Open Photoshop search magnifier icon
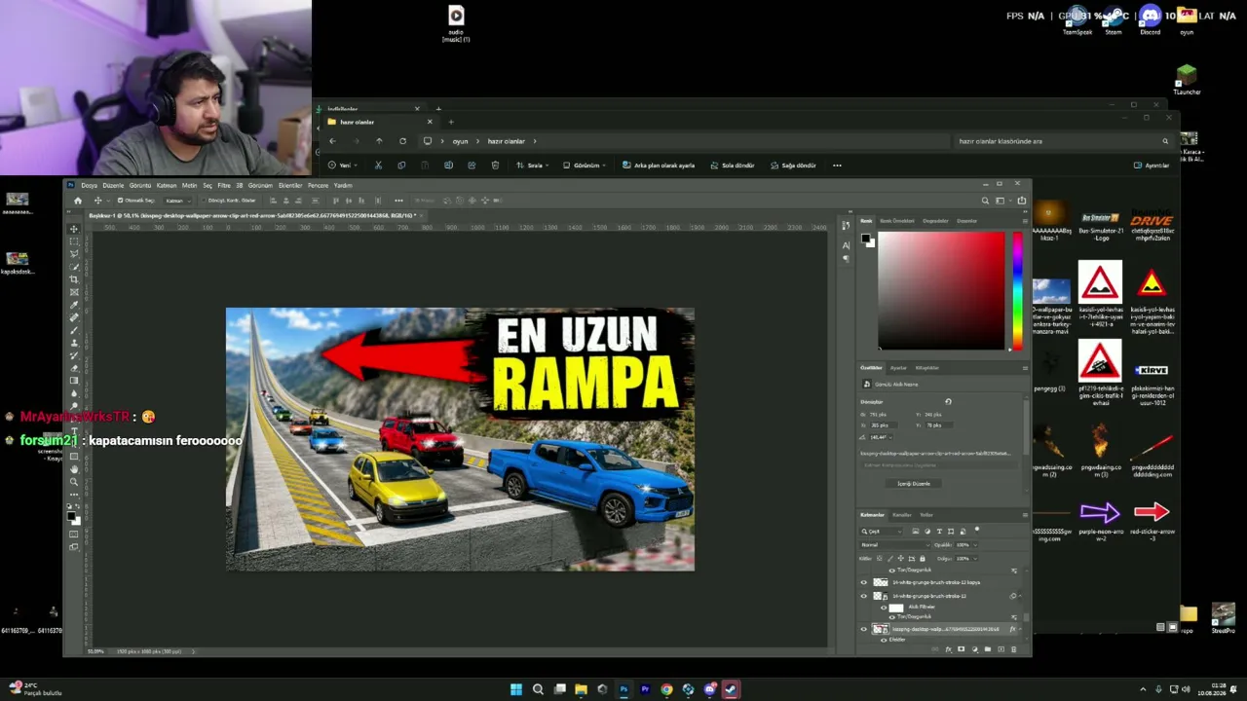 (985, 201)
